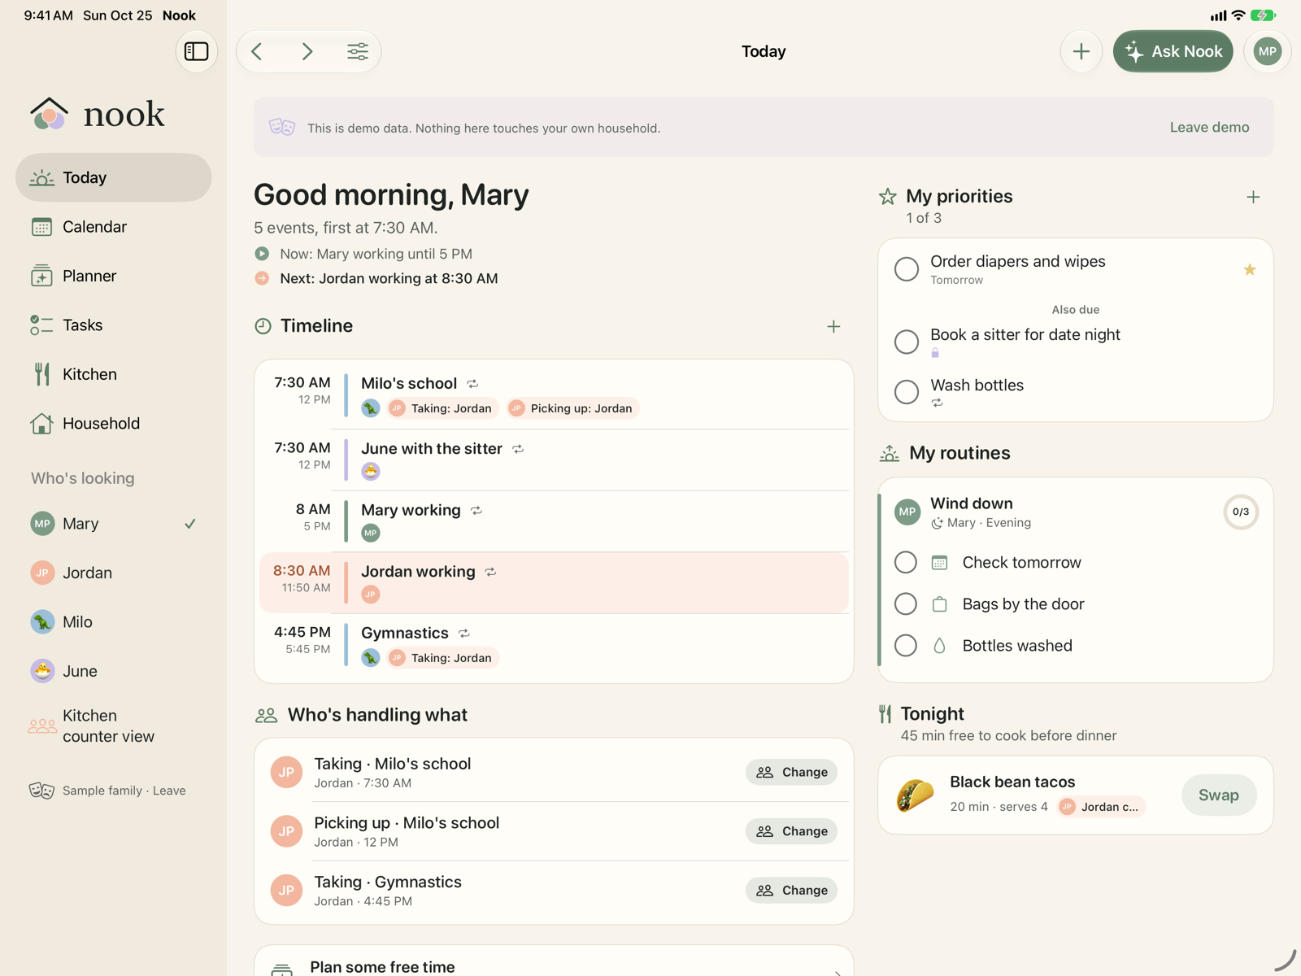
Task: Click the repeat icon next to Milo's school
Action: [472, 384]
